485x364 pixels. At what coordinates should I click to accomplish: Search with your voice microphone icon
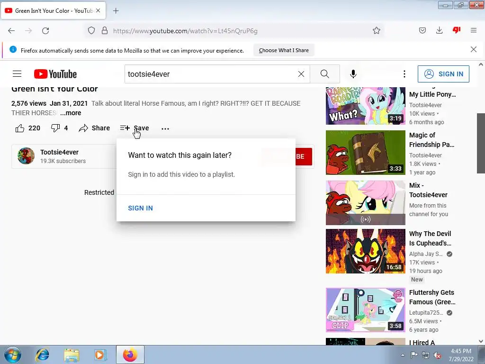(353, 74)
